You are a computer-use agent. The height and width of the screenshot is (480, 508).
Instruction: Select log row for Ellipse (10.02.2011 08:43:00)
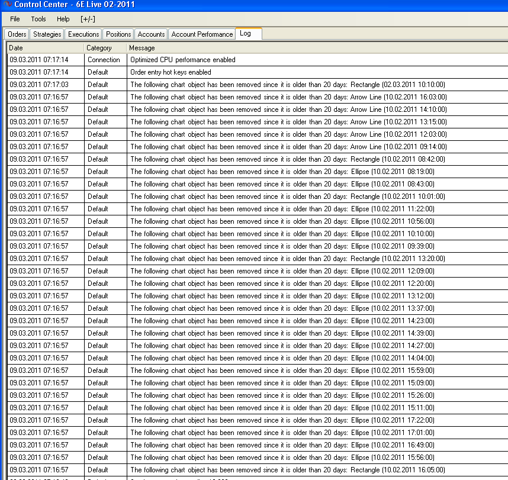point(258,184)
